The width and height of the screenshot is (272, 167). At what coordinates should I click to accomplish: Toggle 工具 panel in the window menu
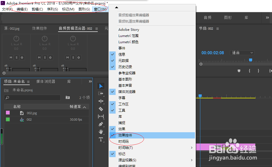[x=152, y=110]
